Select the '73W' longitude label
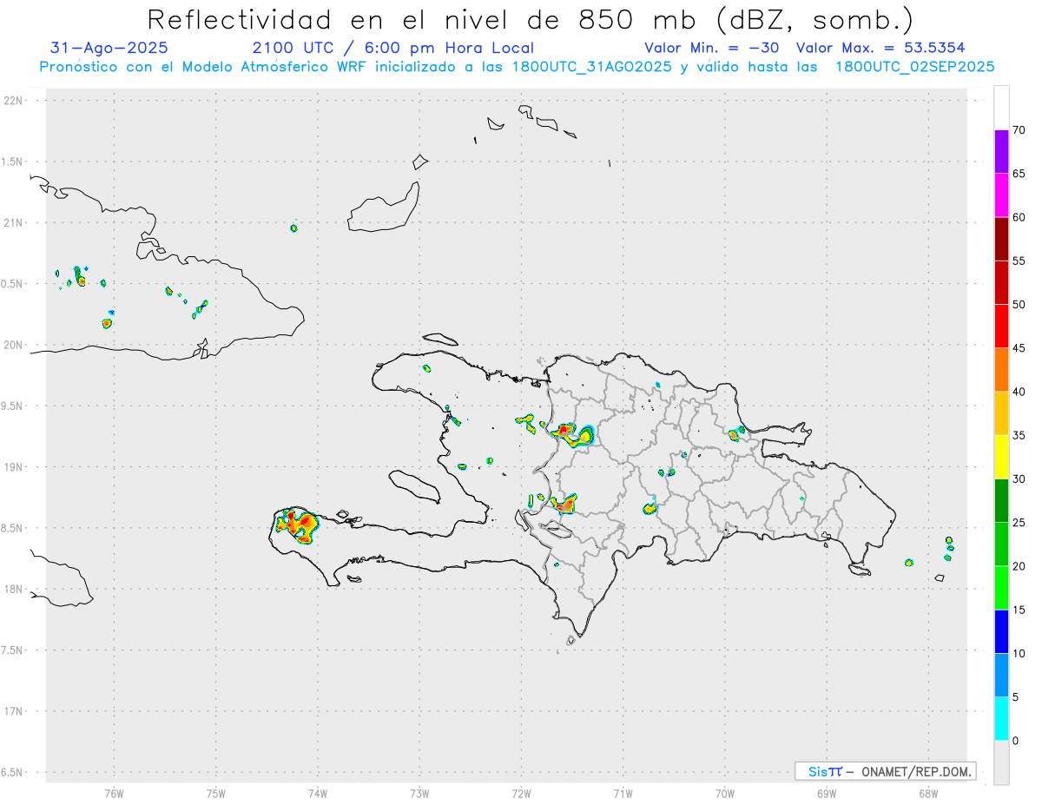 [419, 793]
